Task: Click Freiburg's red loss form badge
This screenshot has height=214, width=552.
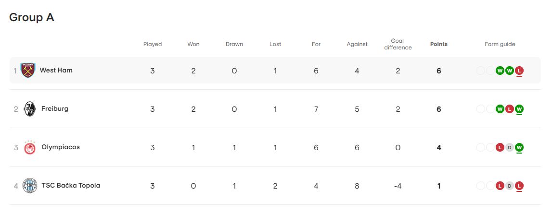Action: [x=509, y=109]
